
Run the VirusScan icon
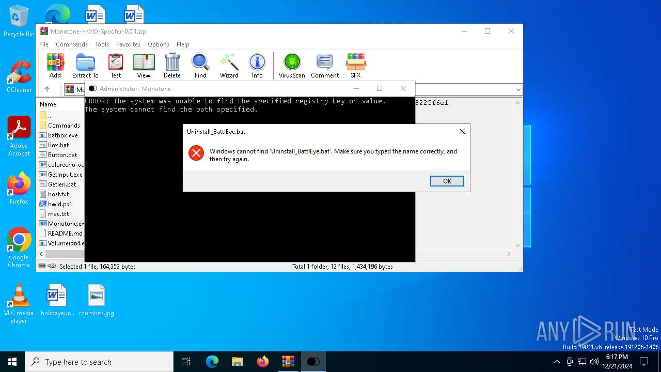tap(292, 66)
